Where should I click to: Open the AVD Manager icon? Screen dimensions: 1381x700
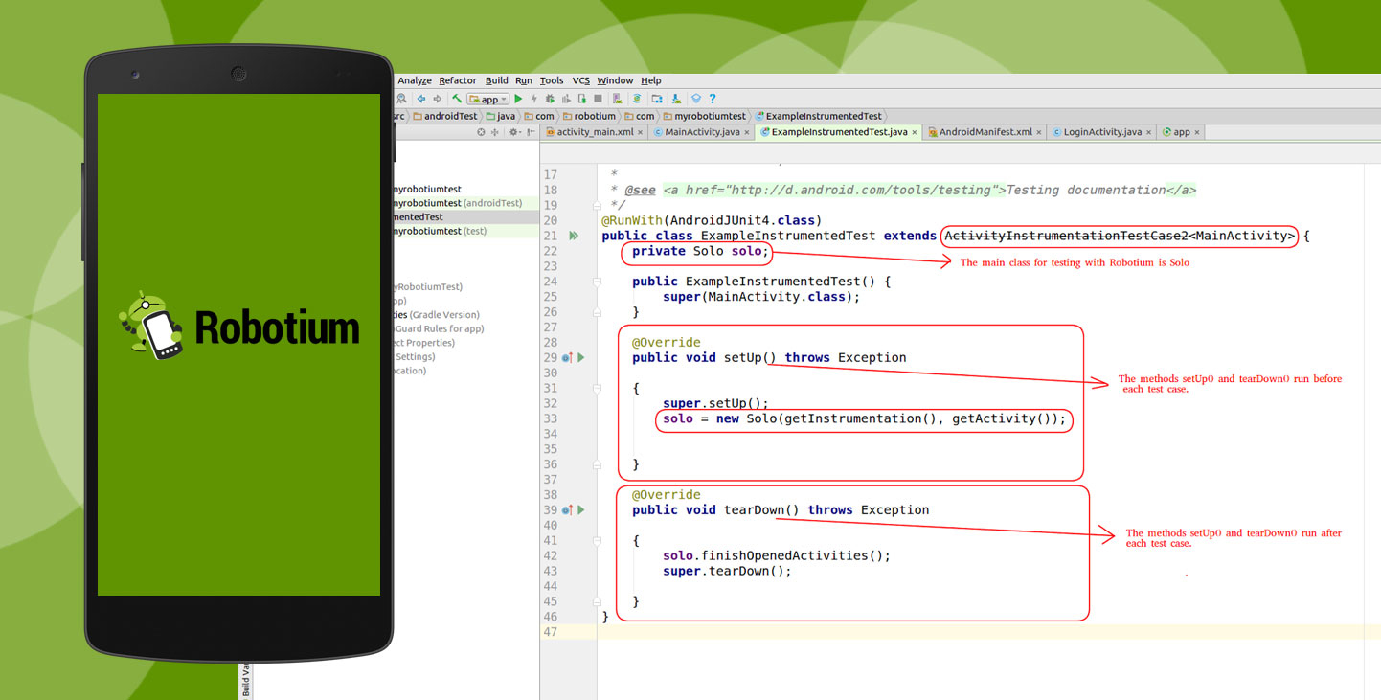click(617, 99)
